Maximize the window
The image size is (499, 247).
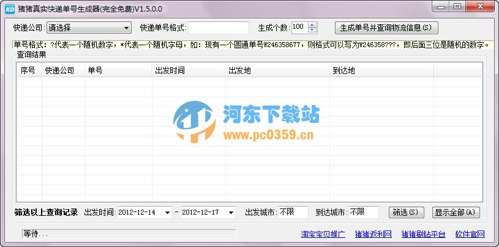coord(457,6)
